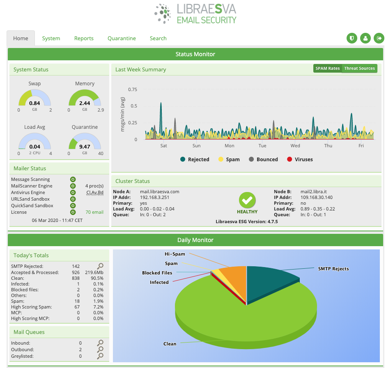Screen dimensions: 386x368
Task: Toggle the Bounced legend swatch
Action: tap(251, 160)
